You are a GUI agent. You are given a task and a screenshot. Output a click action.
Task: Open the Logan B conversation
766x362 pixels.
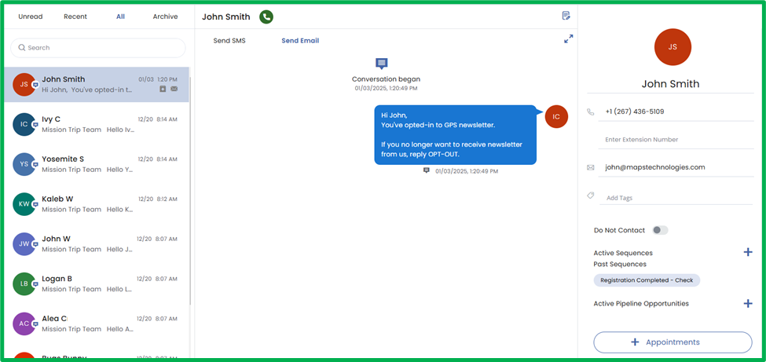tap(96, 283)
